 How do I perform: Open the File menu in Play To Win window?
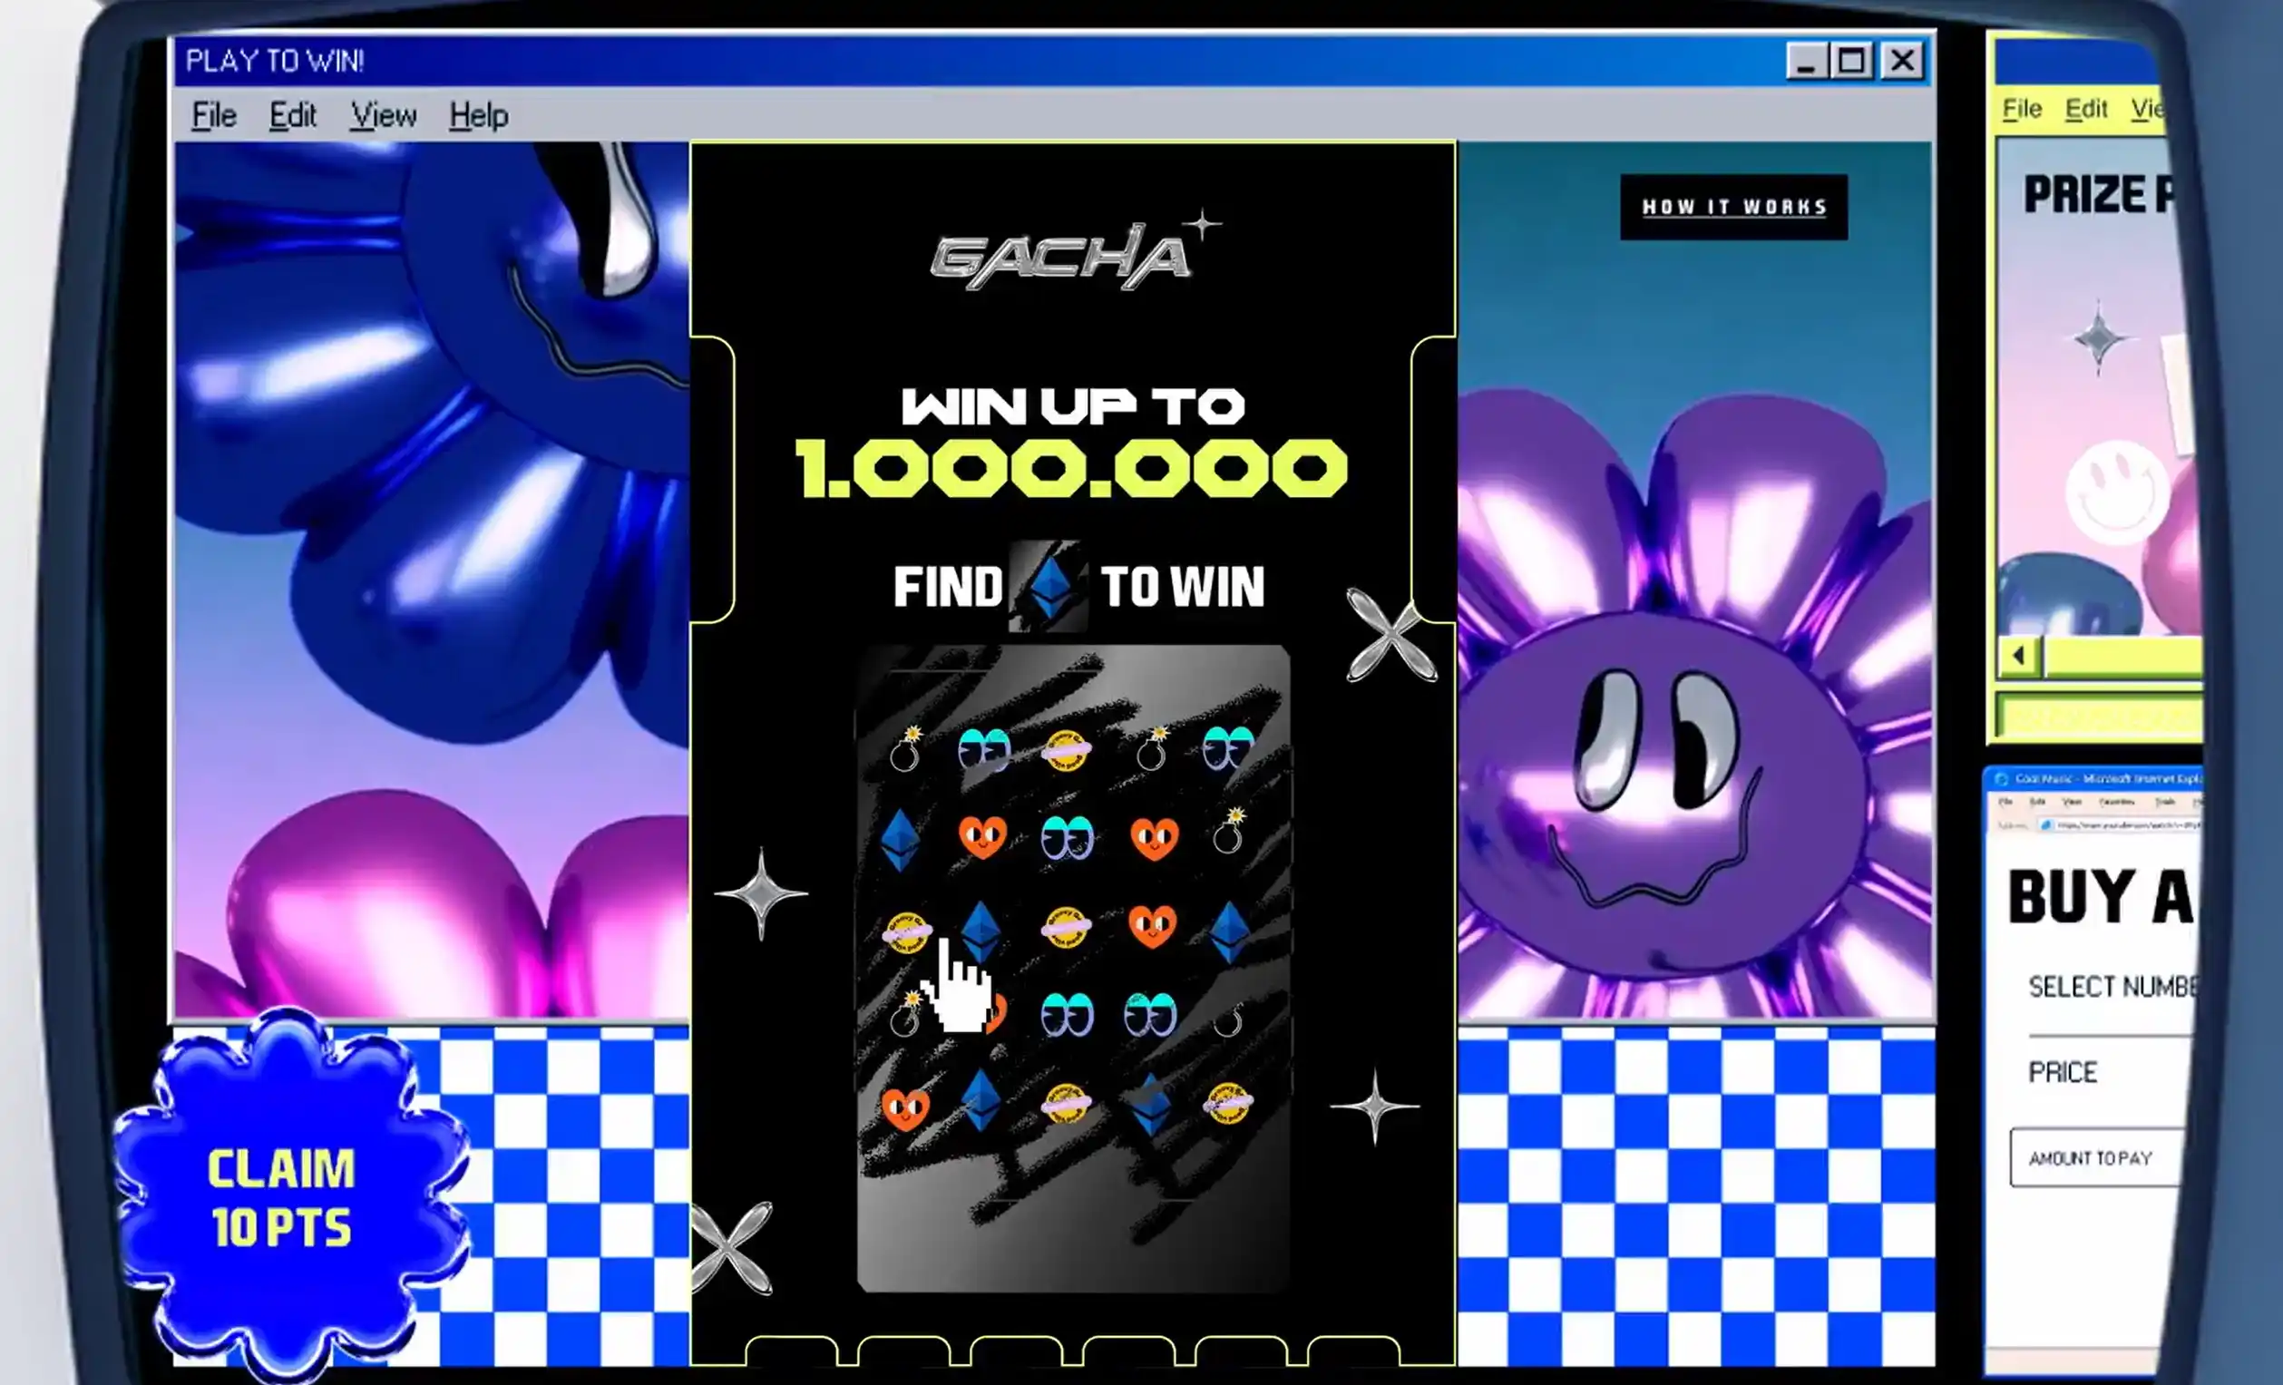(214, 116)
